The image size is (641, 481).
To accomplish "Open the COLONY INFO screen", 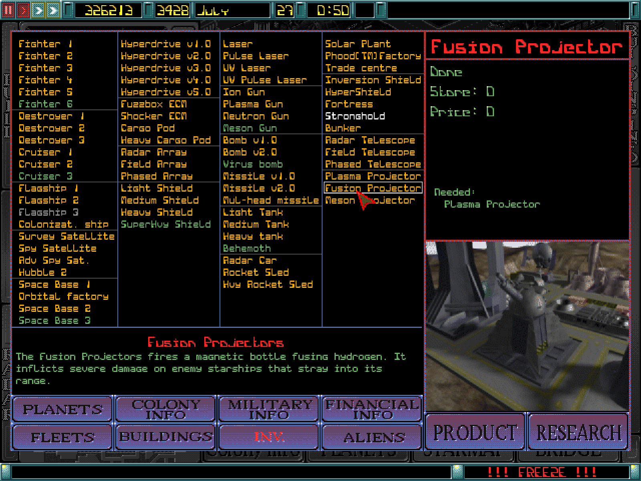I will [165, 409].
